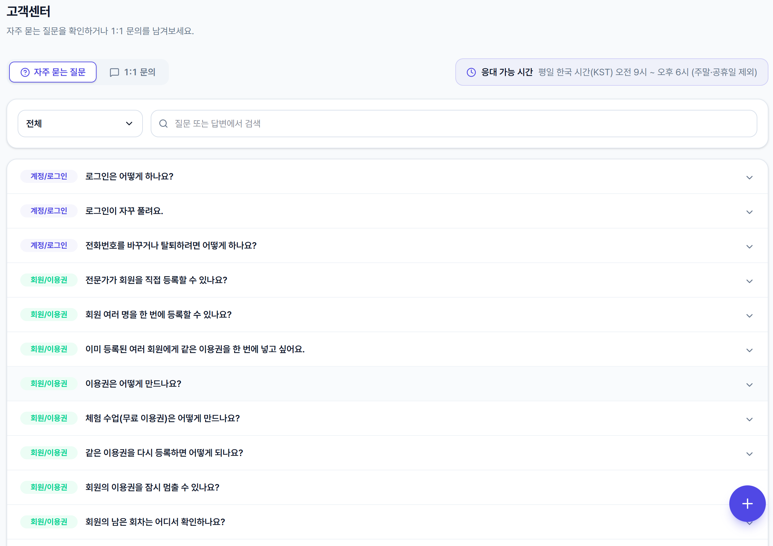
Task: Click the search magnifier icon
Action: (163, 124)
